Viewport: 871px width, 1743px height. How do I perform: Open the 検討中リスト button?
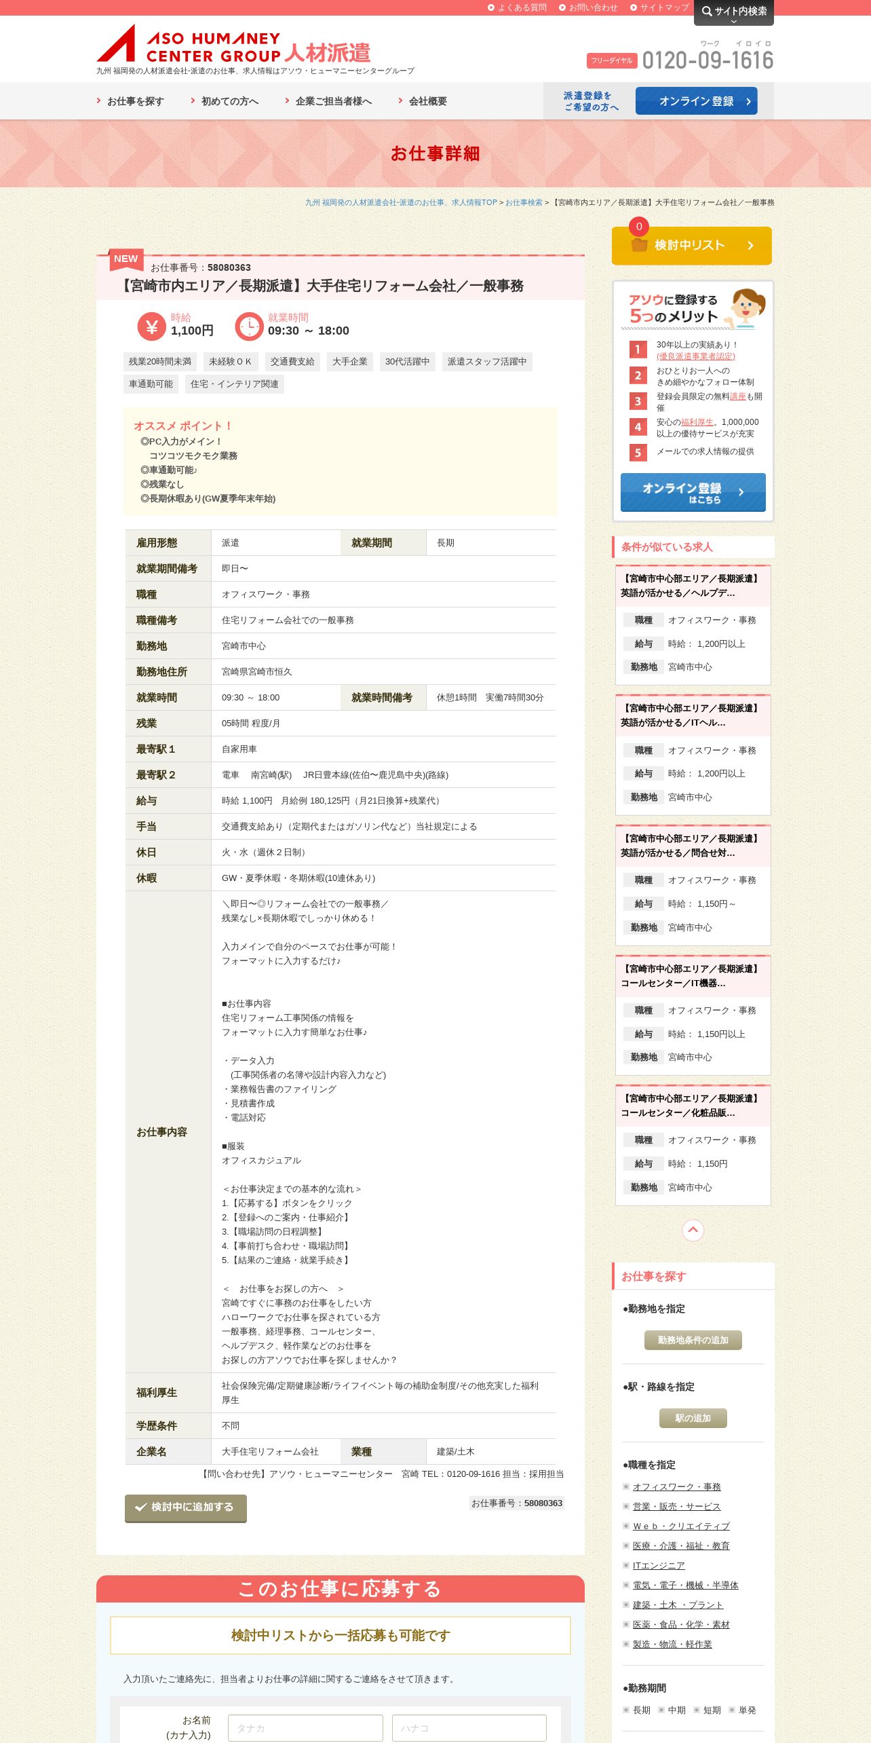point(691,245)
